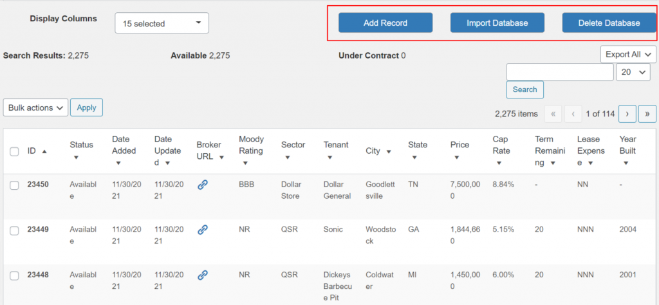Click city cell 'Woodstock'
This screenshot has height=305, width=659.
click(x=380, y=236)
